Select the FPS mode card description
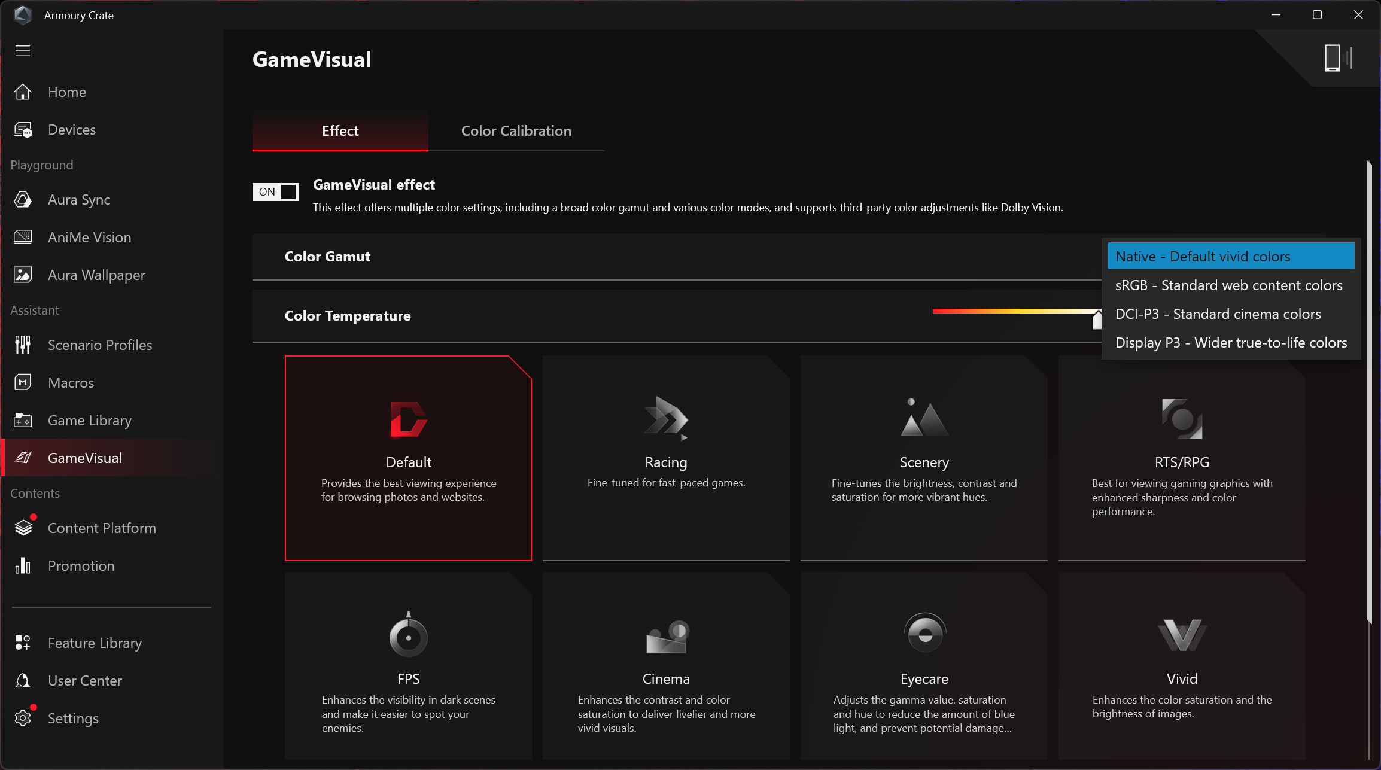 coord(409,714)
